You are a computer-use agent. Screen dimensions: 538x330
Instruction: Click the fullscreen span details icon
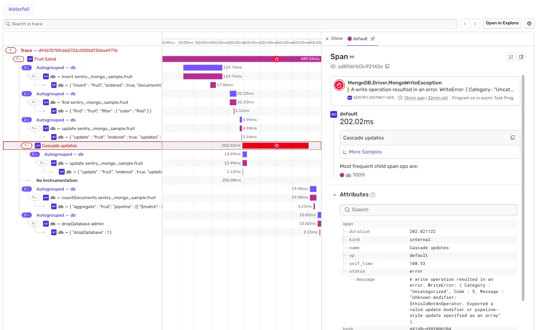point(510,57)
